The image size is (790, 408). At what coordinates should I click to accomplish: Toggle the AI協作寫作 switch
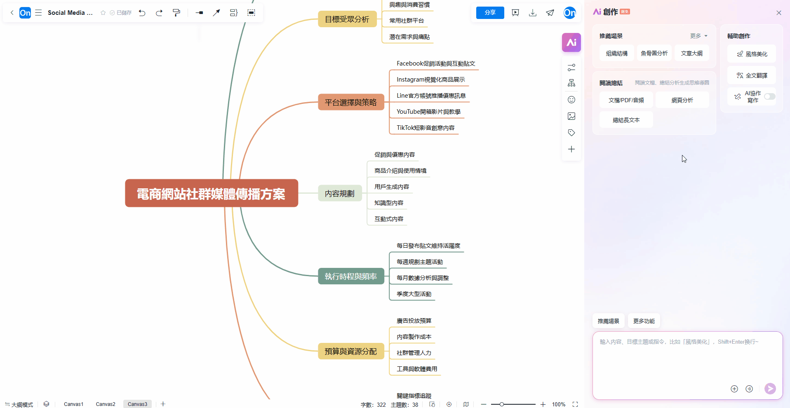pyautogui.click(x=769, y=96)
